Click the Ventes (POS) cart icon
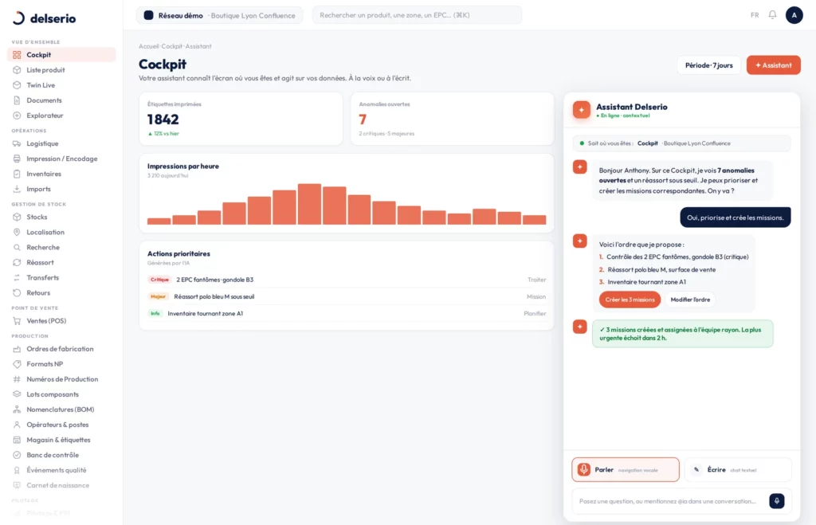This screenshot has height=525, width=816. click(17, 321)
